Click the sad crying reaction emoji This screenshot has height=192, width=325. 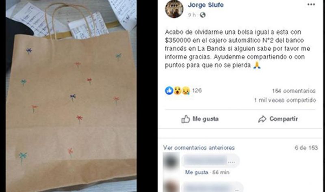[186, 91]
